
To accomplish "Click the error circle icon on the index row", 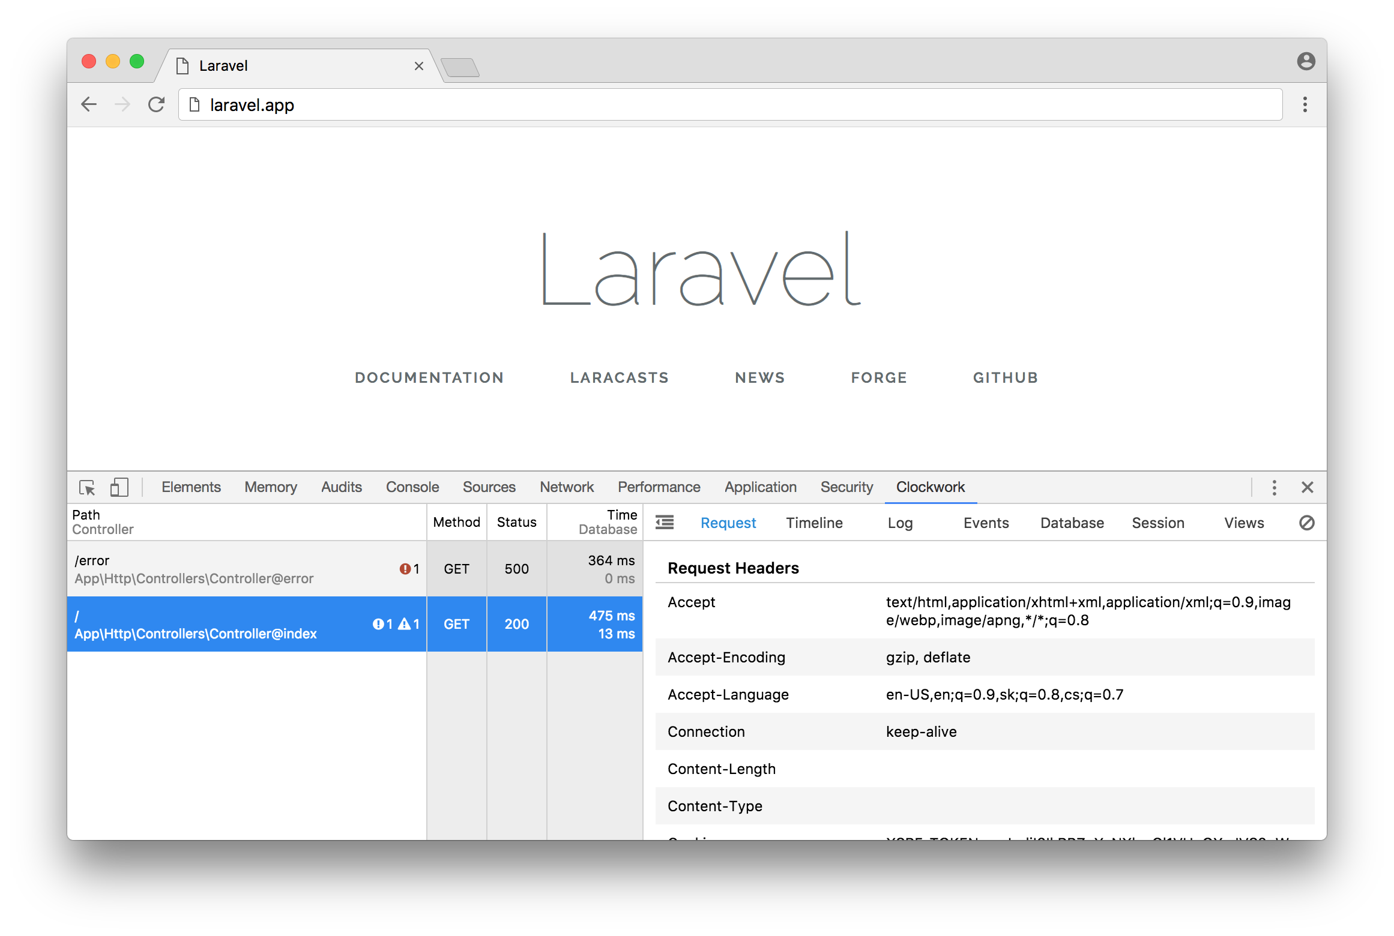I will click(378, 624).
